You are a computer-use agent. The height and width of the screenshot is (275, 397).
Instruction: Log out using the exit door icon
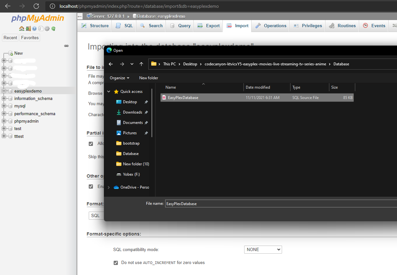pos(28,28)
